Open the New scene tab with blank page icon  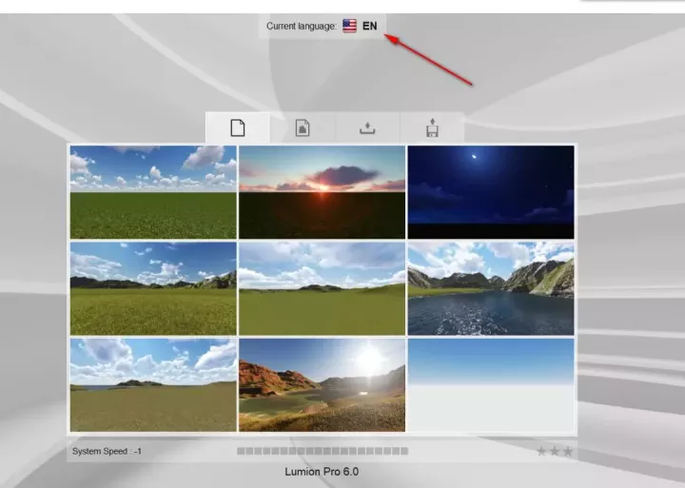click(x=238, y=128)
